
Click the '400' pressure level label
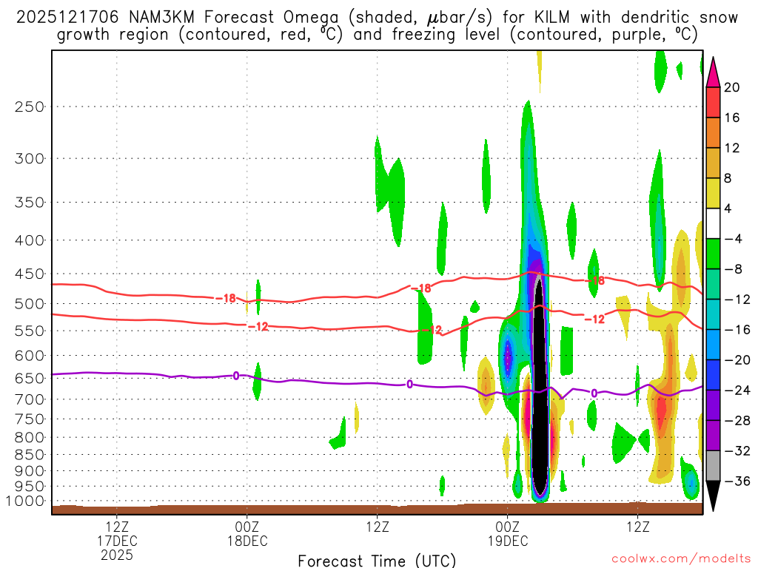pos(30,240)
